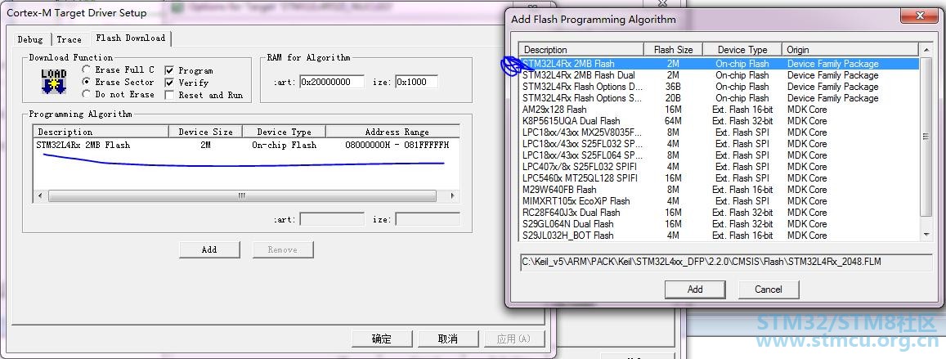This screenshot has width=946, height=359.
Task: Click the Device Size column header
Action: point(206,132)
